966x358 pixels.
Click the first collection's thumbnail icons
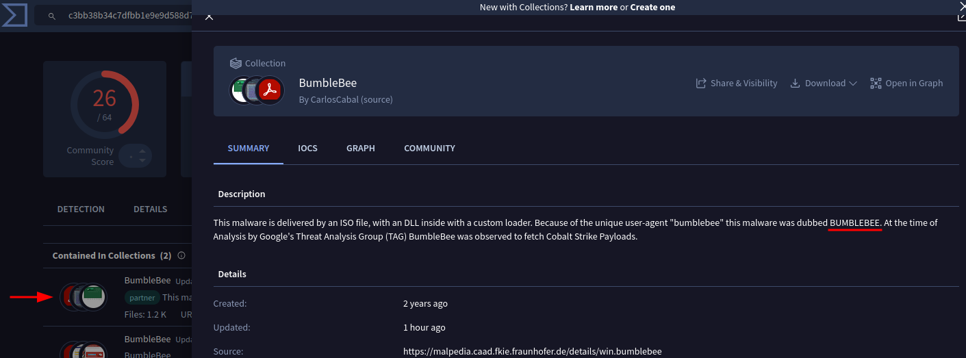[83, 297]
